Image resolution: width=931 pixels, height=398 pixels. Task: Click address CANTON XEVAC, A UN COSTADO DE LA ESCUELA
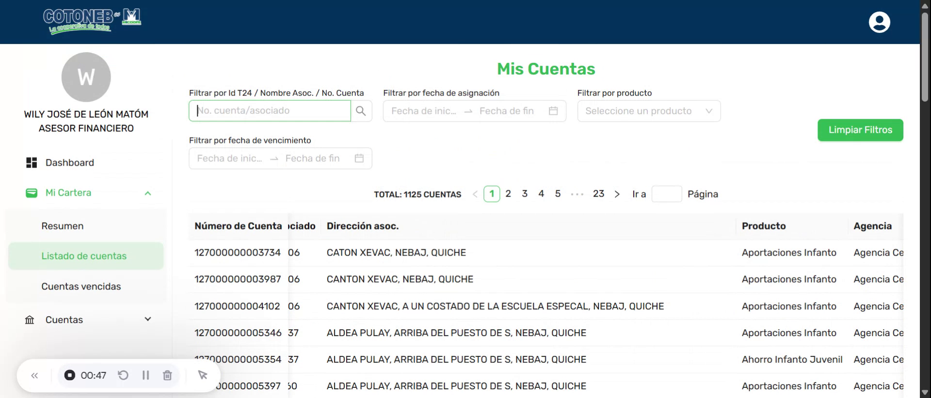click(x=495, y=306)
